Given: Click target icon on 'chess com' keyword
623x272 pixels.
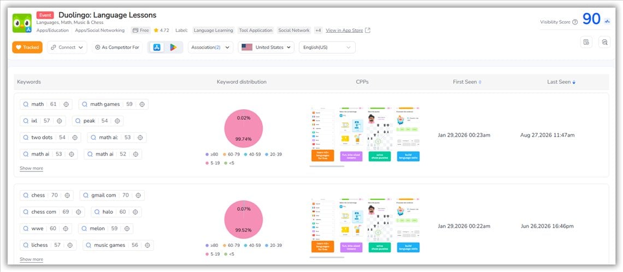Looking at the screenshot, I should [78, 212].
